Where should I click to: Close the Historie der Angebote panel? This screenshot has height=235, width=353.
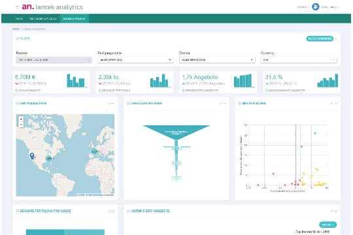coord(335,211)
